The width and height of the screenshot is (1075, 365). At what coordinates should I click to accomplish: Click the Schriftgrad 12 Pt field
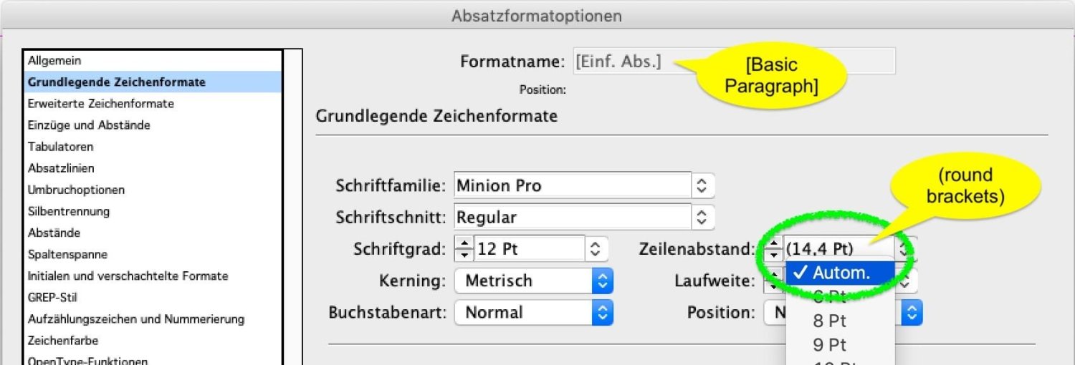(x=529, y=249)
